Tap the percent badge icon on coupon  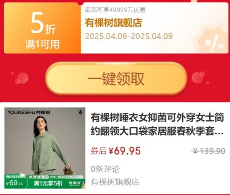click(x=213, y=42)
